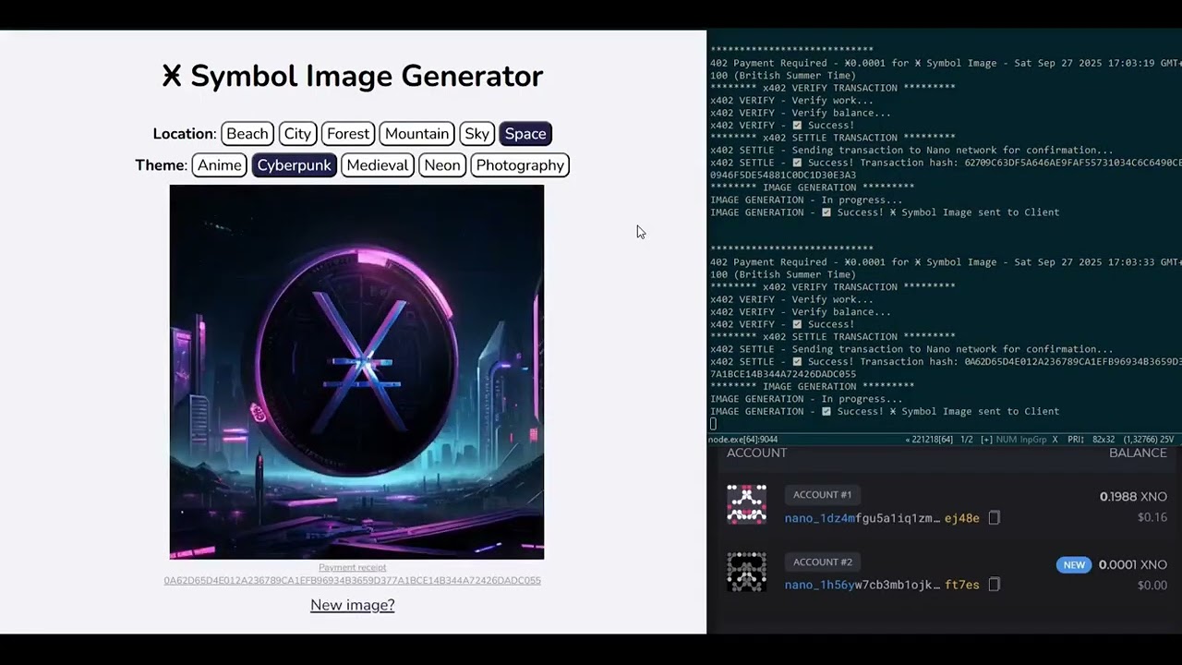The height and width of the screenshot is (665, 1182).
Task: Choose the Medieval theme
Action: [x=377, y=165]
